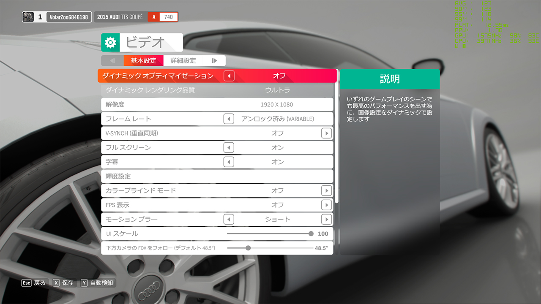Screen dimensions: 541x304
Task: Click the next tab arrow beside 詳細設定
Action: (x=214, y=60)
